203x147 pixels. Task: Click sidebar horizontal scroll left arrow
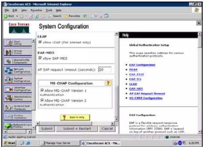click(x=5, y=132)
